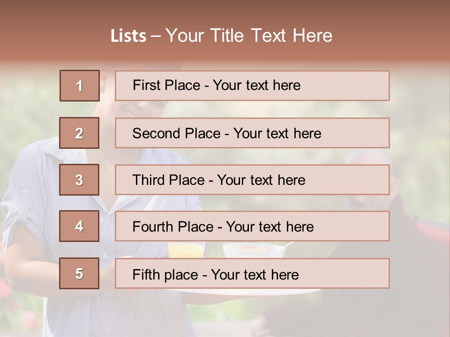Select the number 4 square
Screen dimensions: 450x337
tap(79, 226)
